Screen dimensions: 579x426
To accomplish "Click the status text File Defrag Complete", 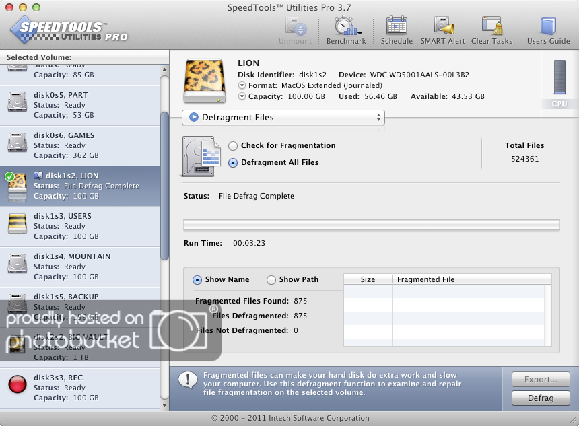I will 257,196.
